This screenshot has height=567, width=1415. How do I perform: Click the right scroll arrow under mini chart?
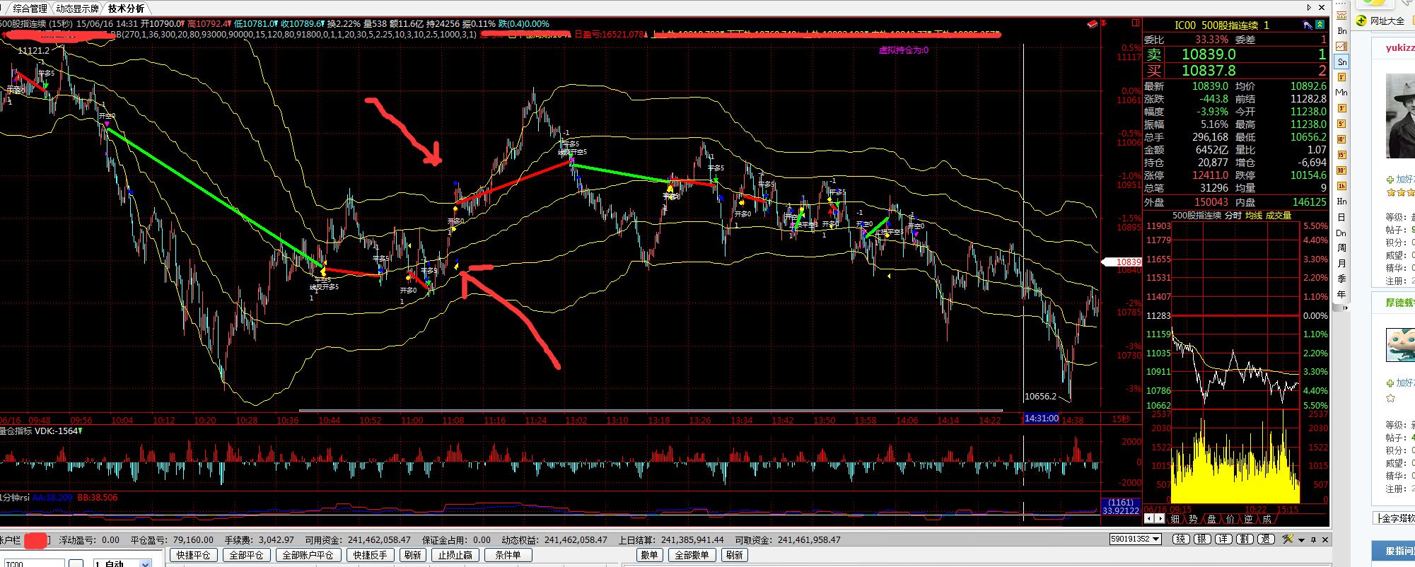click(x=1160, y=519)
